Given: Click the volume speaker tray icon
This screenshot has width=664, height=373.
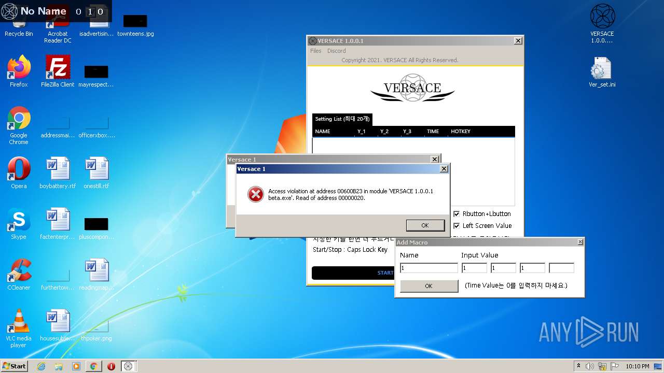Looking at the screenshot, I should tap(590, 366).
